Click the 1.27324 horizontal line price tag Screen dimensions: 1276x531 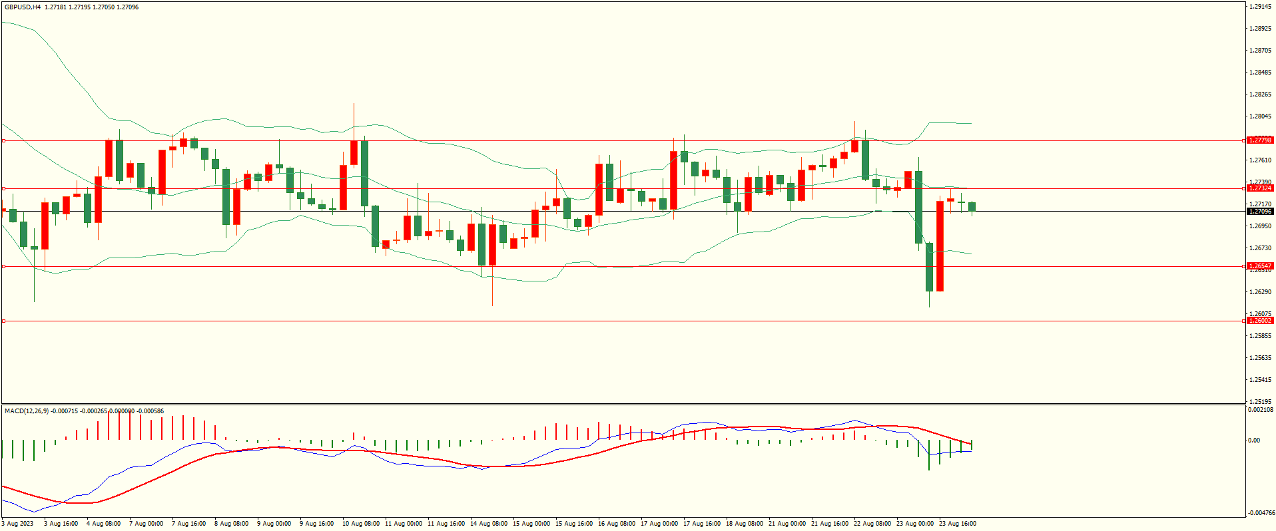coord(1259,188)
